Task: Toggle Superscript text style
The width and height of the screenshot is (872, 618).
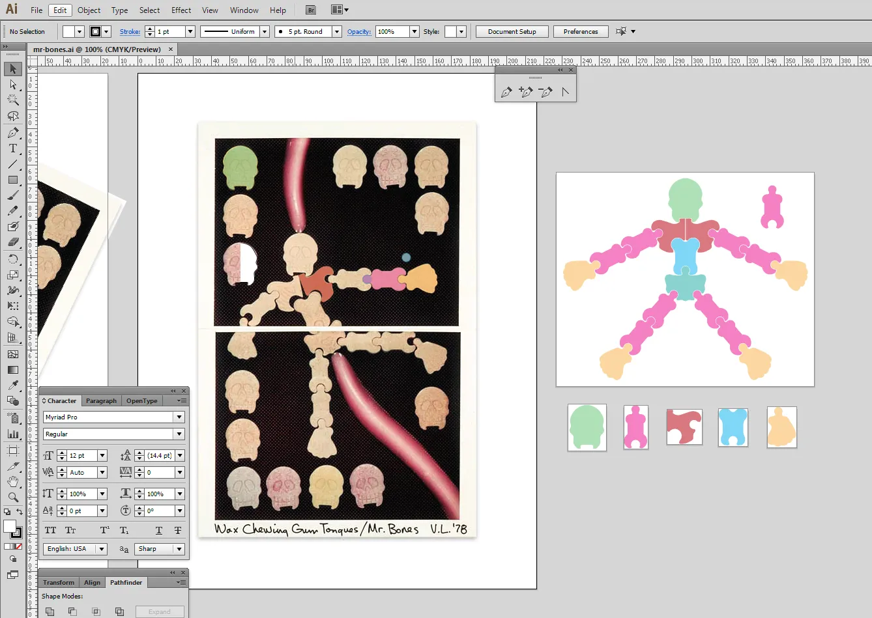Action: 104,531
